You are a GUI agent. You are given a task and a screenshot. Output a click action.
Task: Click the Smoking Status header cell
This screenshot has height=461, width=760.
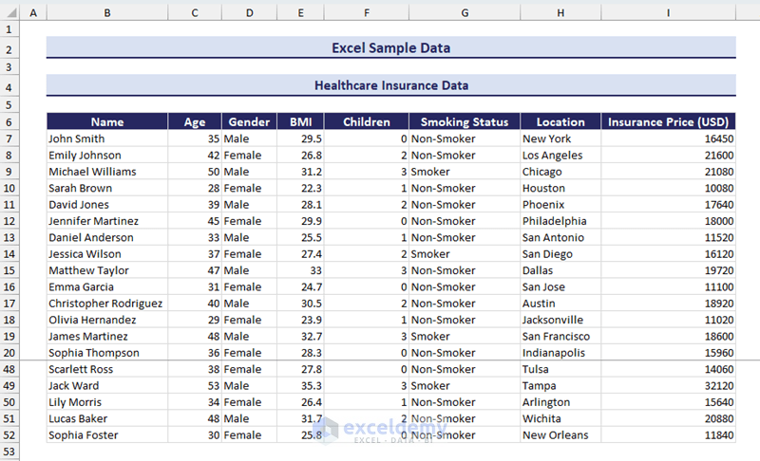pos(465,121)
